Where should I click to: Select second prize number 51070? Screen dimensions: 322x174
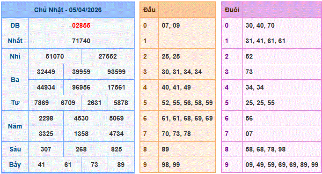pos(55,56)
